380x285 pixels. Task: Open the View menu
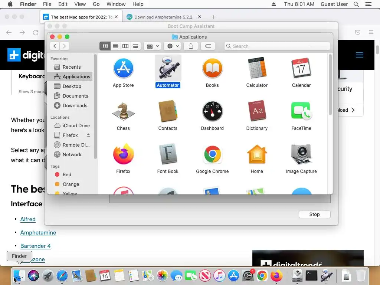pyautogui.click(x=80, y=4)
